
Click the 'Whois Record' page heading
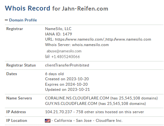tap(28, 8)
